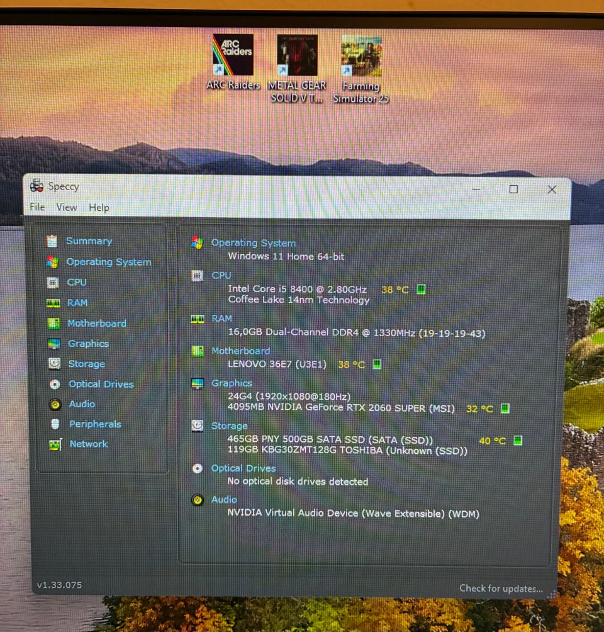Click the Operating System flag icon in sidebar
The width and height of the screenshot is (604, 632).
tap(52, 262)
